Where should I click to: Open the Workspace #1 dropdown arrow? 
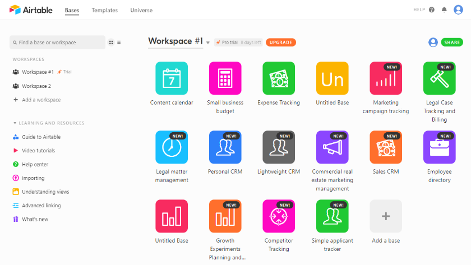tap(208, 43)
